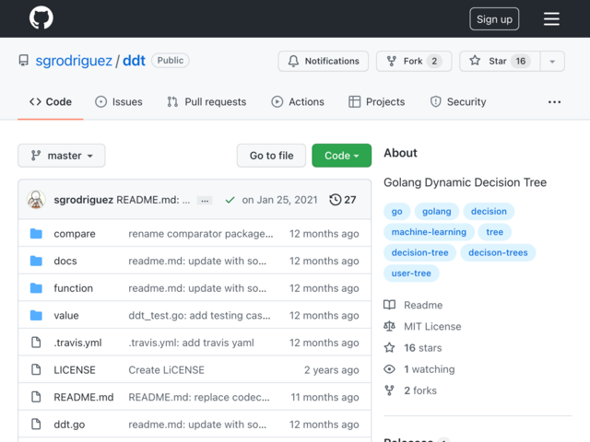Open the Actions tab
590x442 pixels.
click(298, 102)
